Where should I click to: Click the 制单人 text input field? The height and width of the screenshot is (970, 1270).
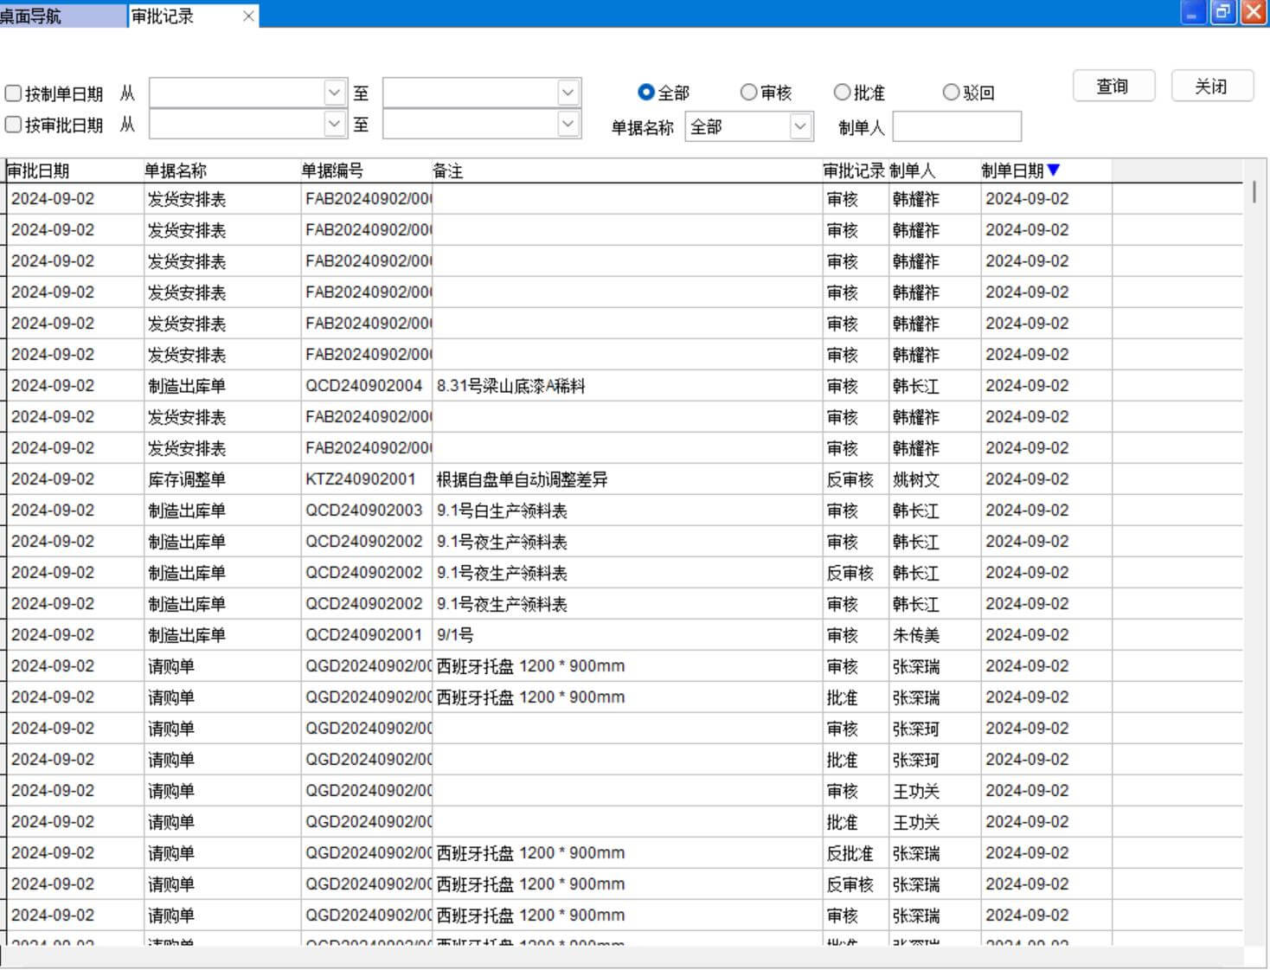tap(956, 127)
